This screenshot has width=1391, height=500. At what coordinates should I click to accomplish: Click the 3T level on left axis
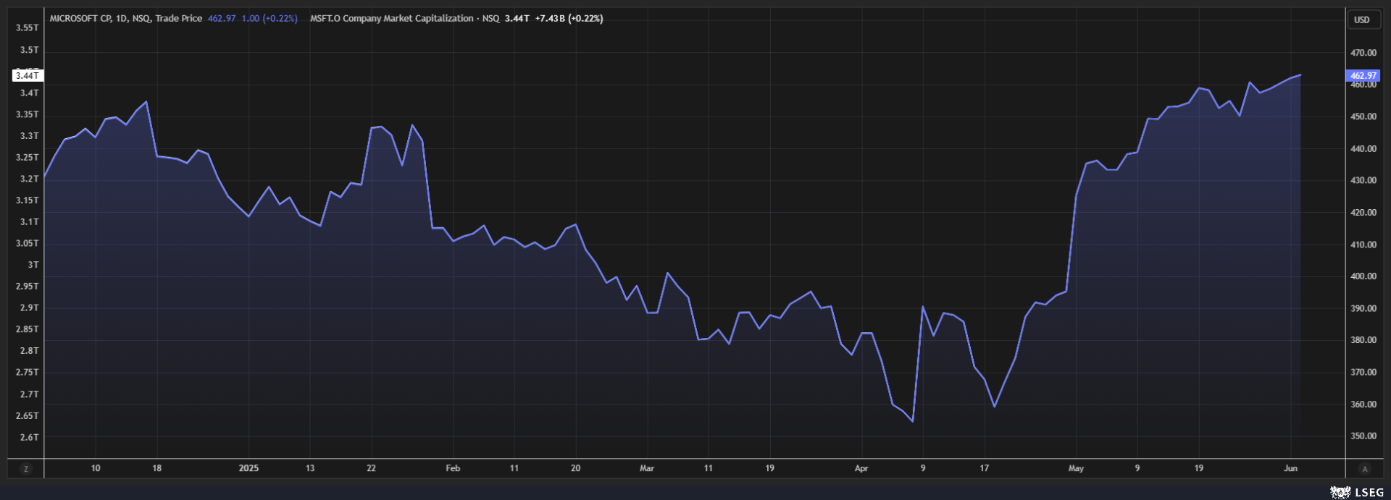tap(33, 265)
